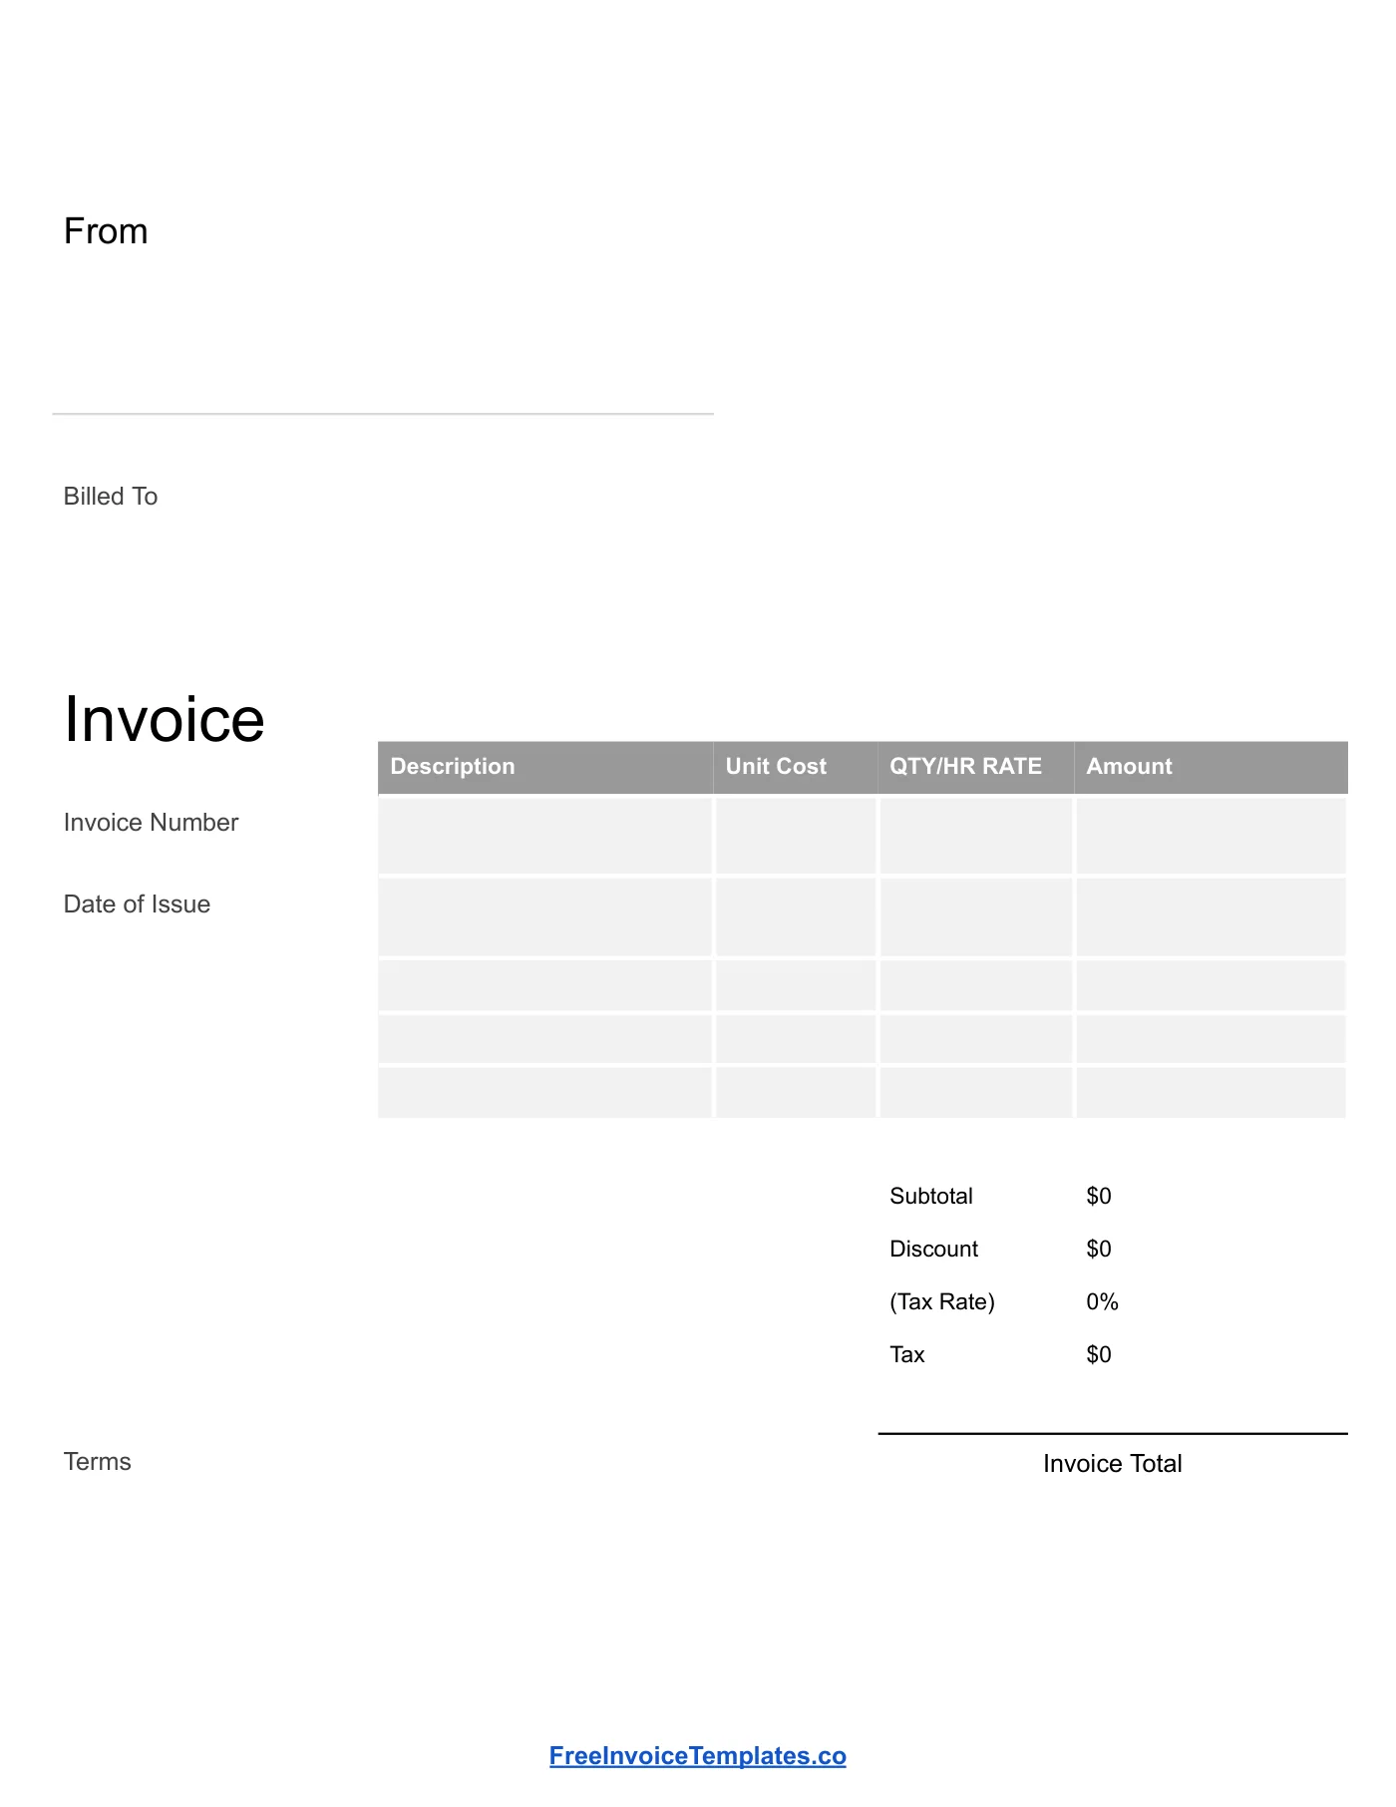
Task: Open the FreeInvoiceTemplates.co link
Action: [x=697, y=1756]
